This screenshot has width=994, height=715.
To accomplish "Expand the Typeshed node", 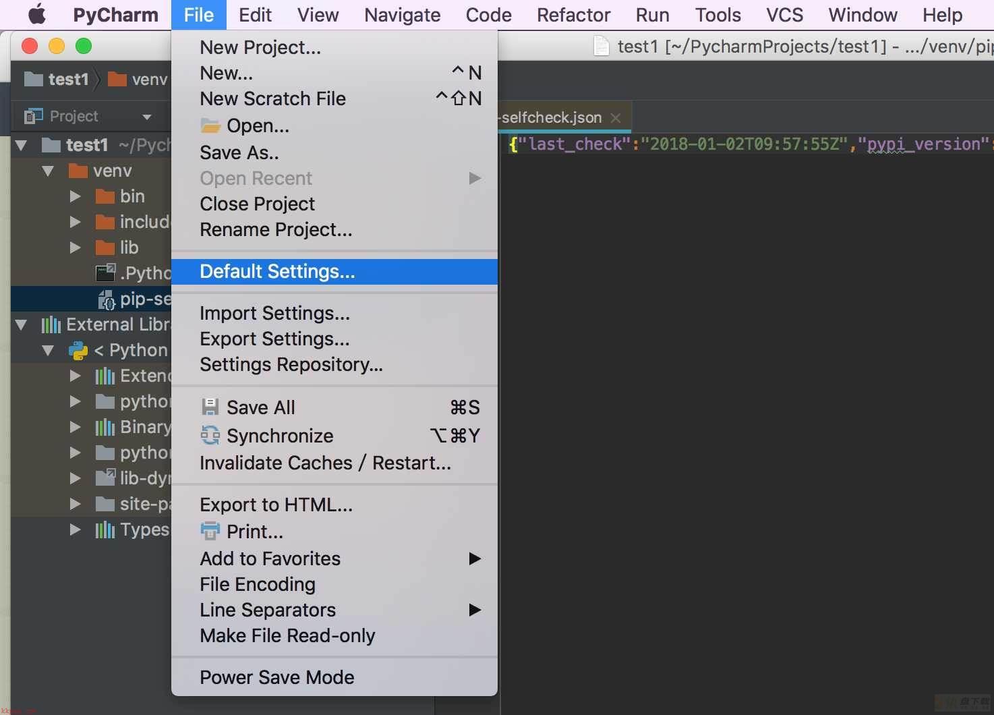I will point(76,530).
